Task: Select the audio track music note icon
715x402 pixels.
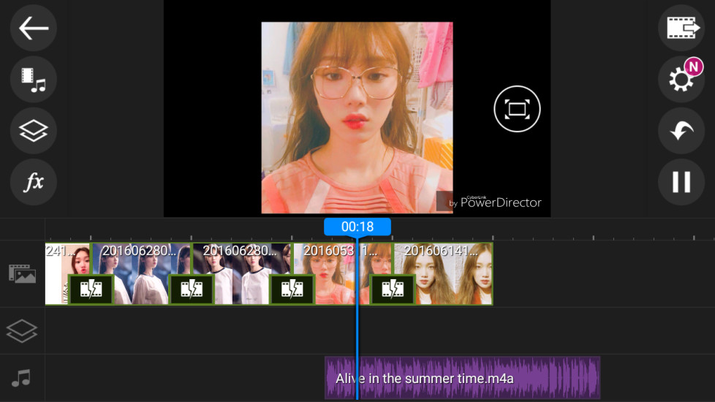Action: tap(22, 378)
